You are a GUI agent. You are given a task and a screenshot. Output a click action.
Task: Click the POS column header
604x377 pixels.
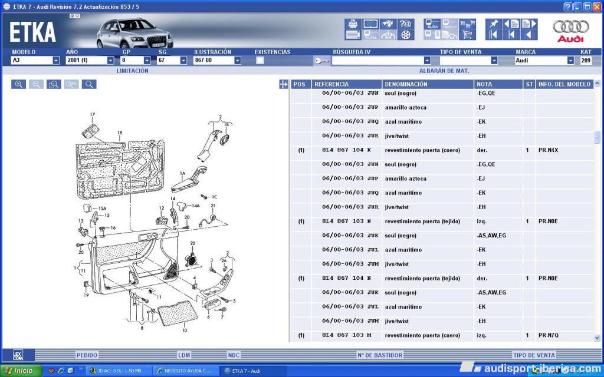point(300,84)
